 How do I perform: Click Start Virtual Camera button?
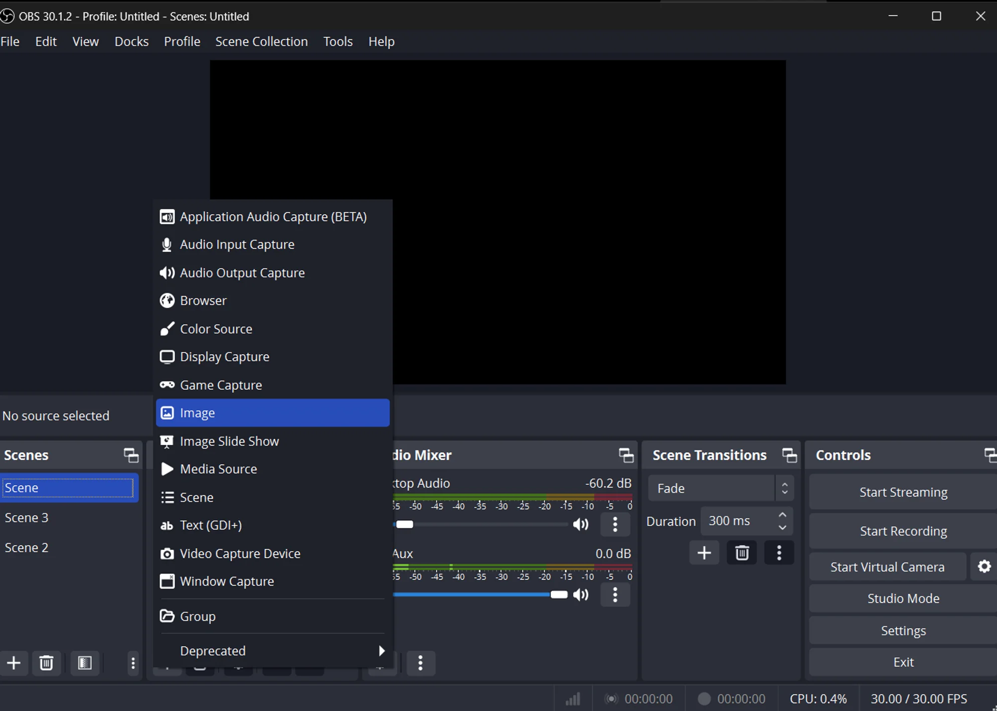887,567
